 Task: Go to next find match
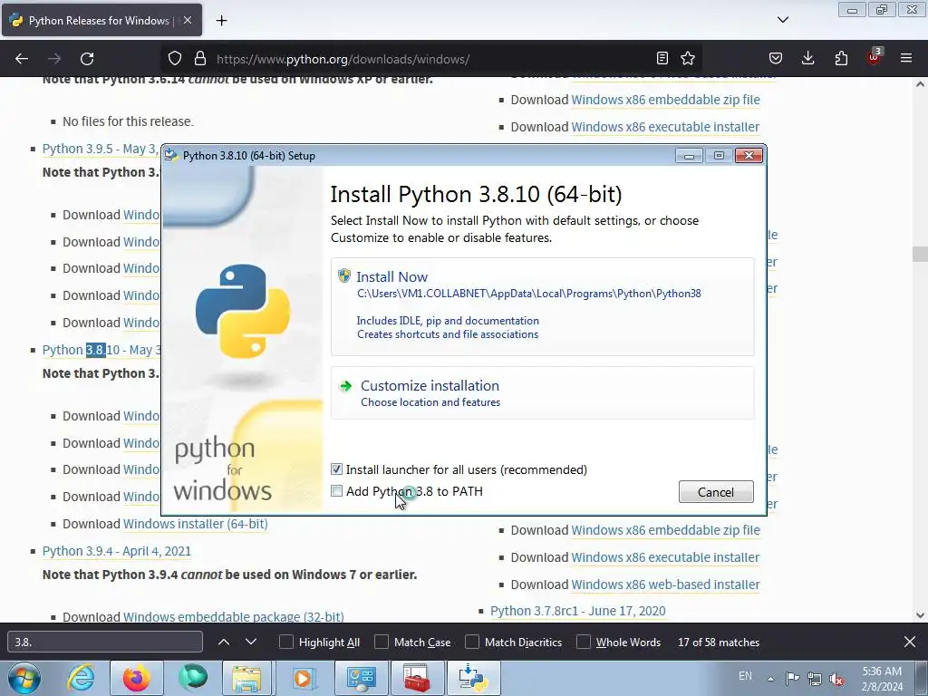point(251,643)
